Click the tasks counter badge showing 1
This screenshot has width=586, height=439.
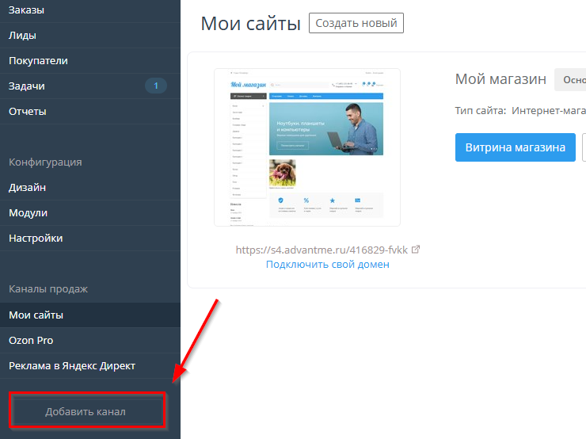point(156,86)
